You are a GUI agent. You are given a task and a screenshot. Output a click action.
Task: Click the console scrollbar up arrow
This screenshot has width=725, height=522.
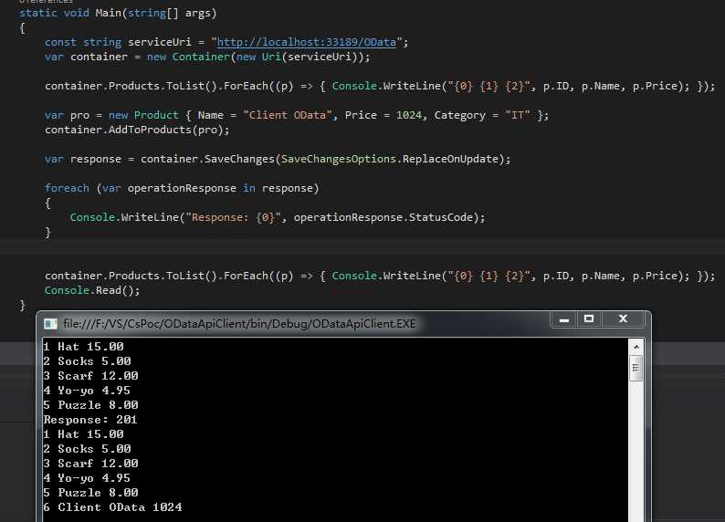(636, 346)
